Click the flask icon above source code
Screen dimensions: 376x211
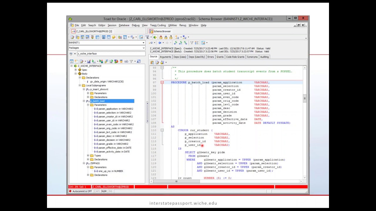point(162,62)
